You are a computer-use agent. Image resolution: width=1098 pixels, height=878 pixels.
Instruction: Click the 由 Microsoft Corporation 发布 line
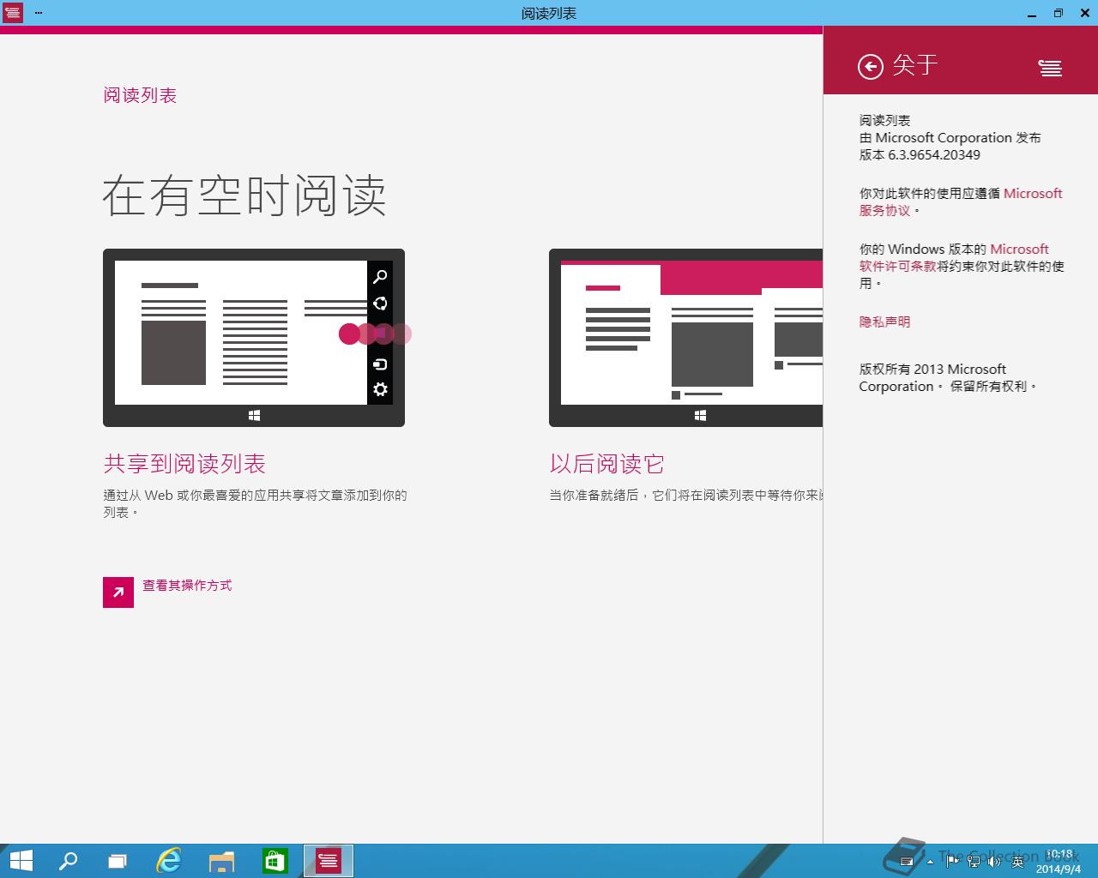(950, 137)
